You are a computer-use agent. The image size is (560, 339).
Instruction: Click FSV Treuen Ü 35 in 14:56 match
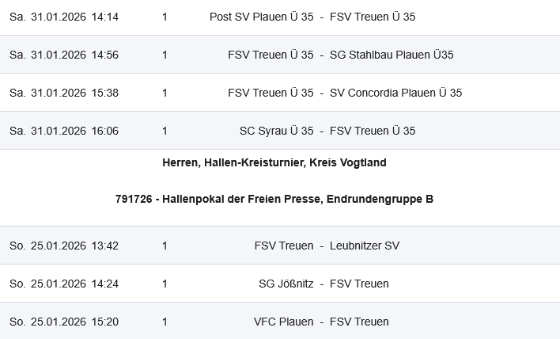tap(271, 55)
